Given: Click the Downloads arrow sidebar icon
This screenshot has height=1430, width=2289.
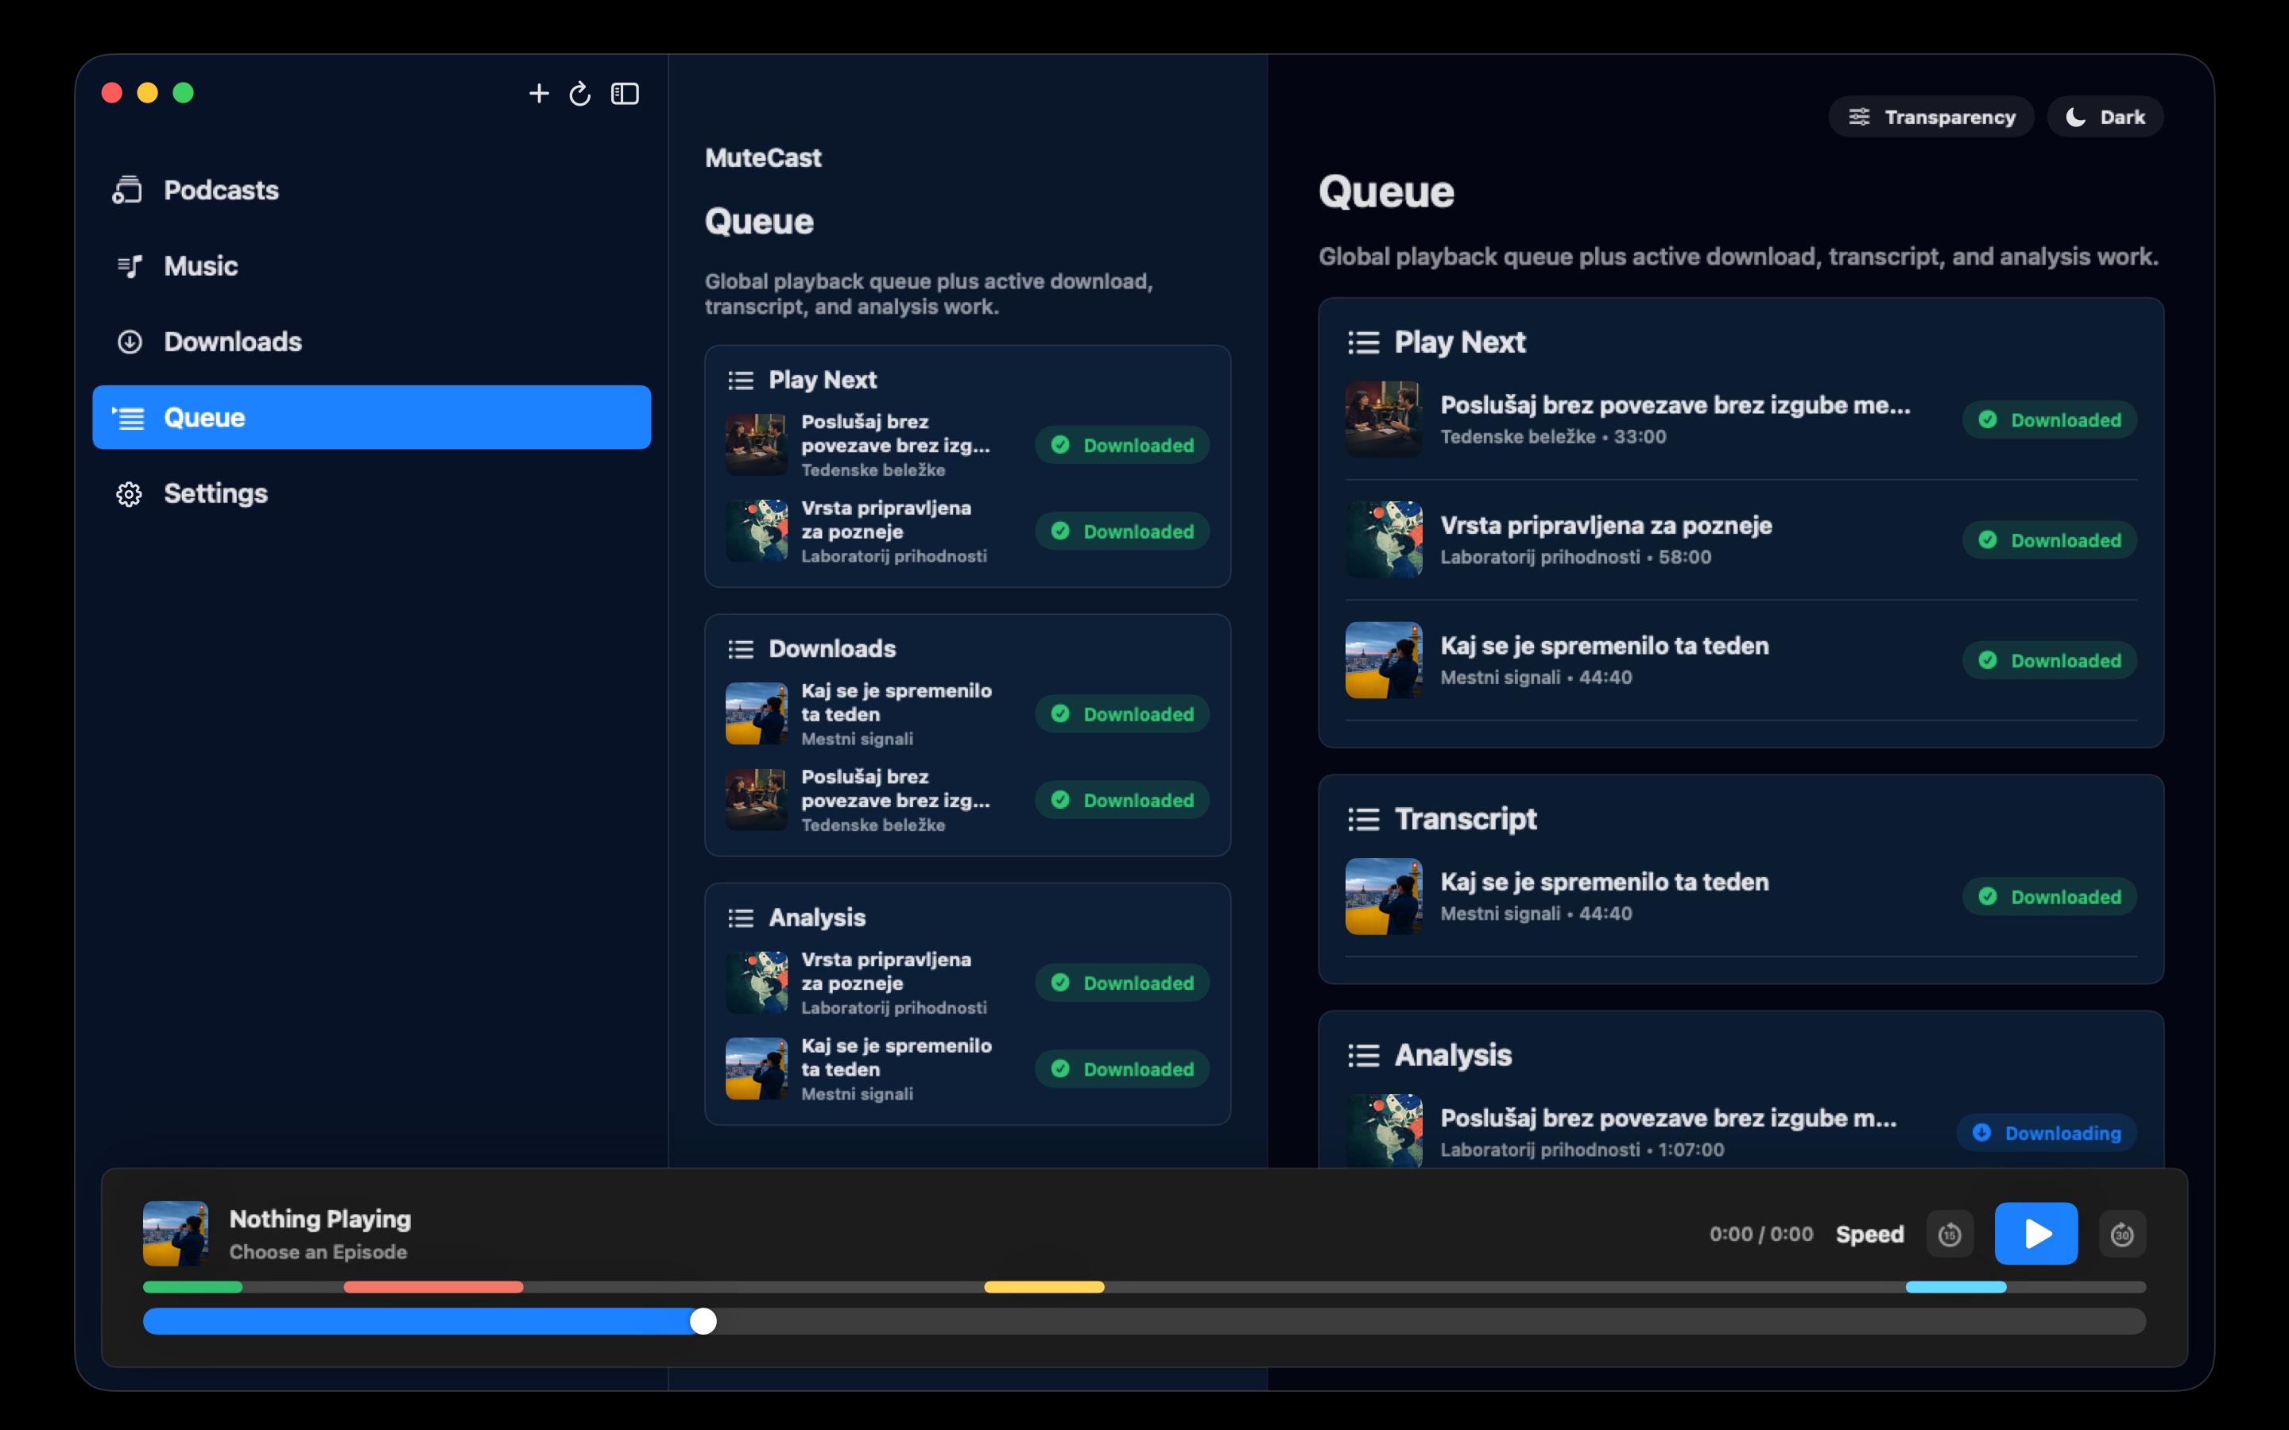Looking at the screenshot, I should click(x=130, y=342).
